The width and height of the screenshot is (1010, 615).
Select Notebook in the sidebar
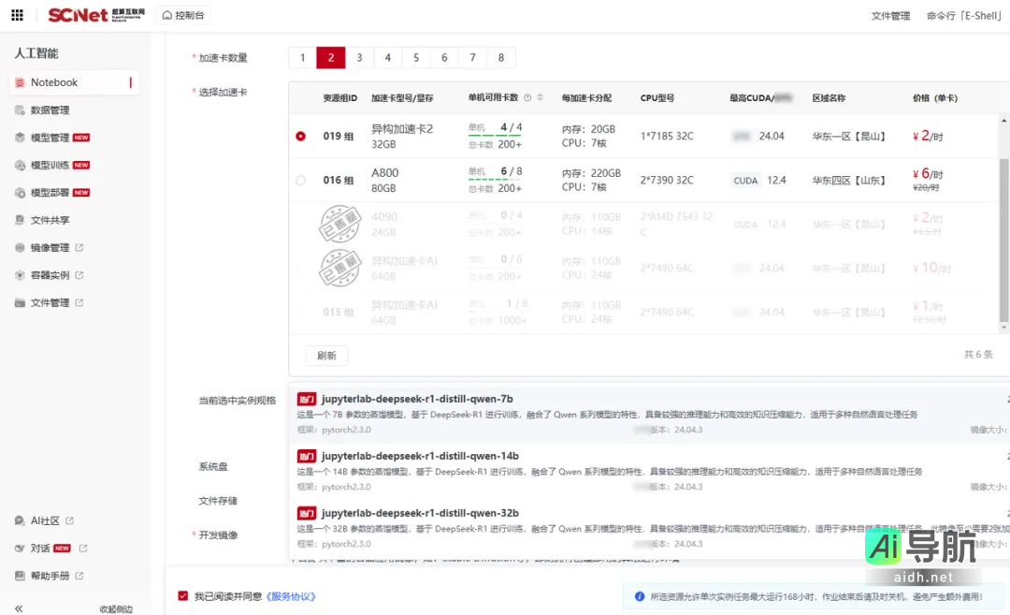pyautogui.click(x=74, y=82)
